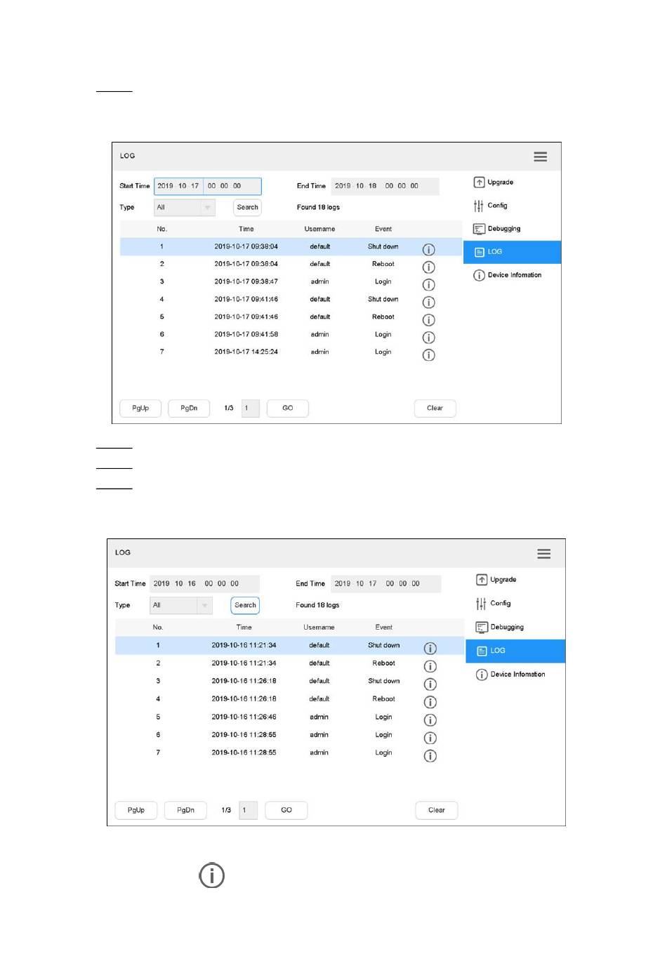Focus End Time field showing 2019 10 18
The image size is (667, 954).
tap(385, 186)
